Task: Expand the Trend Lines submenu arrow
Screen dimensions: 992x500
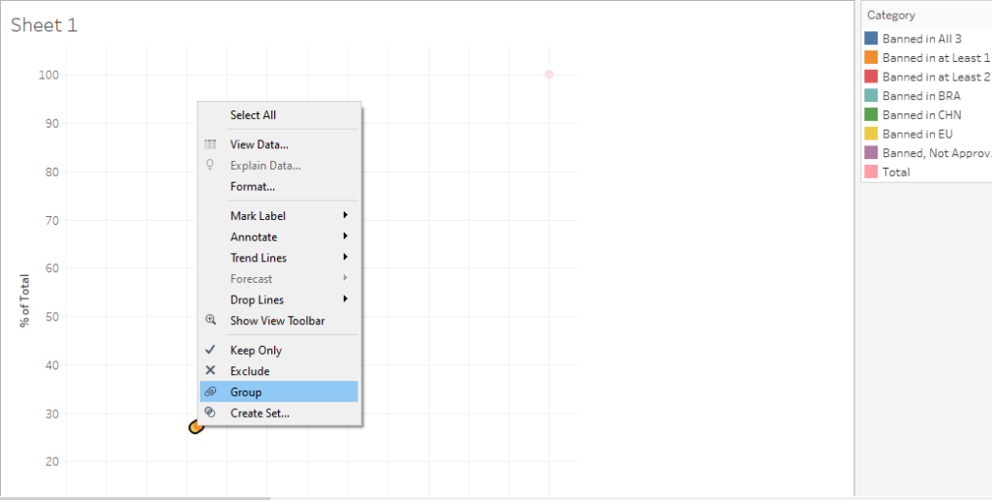Action: tap(346, 257)
